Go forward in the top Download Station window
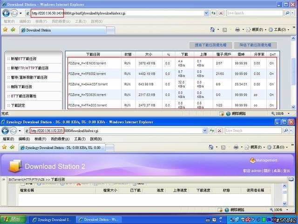Viewport: 298px width, 224px height. (x=14, y=13)
